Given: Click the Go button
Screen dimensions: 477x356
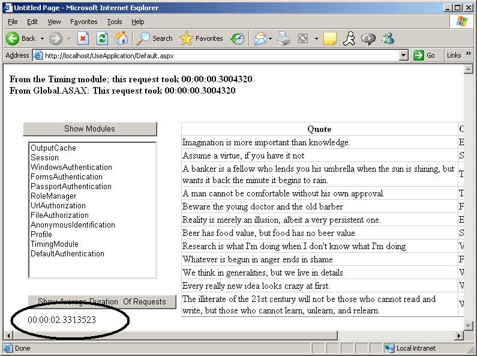Looking at the screenshot, I should [x=425, y=55].
